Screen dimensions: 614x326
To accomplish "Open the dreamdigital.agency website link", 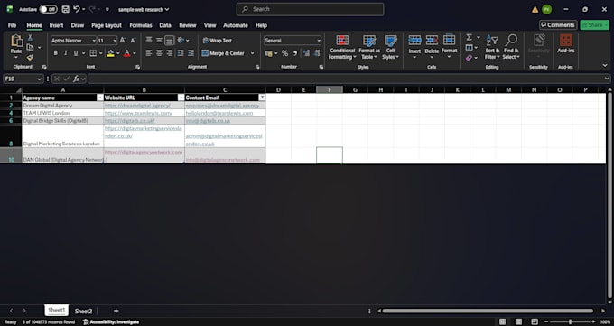I will 137,106.
